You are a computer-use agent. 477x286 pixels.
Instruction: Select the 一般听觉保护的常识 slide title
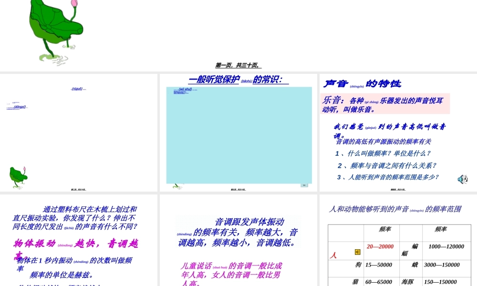coord(238,80)
